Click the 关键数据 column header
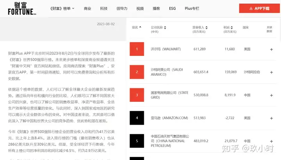Viewport: 281px width, 160px height. (269, 29)
